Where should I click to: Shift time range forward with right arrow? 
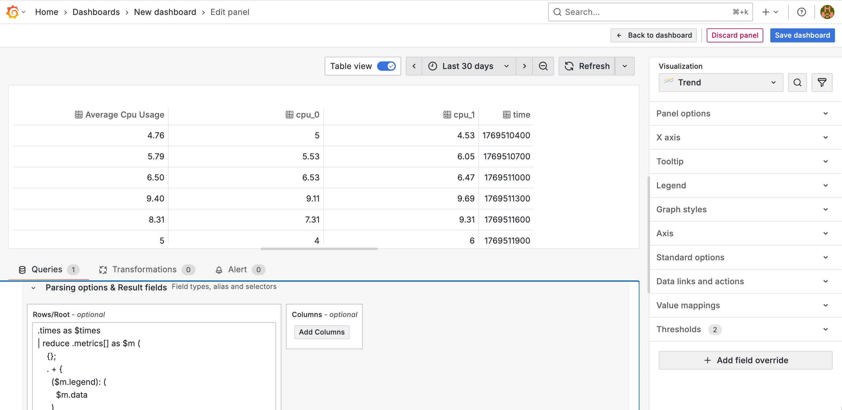point(524,66)
